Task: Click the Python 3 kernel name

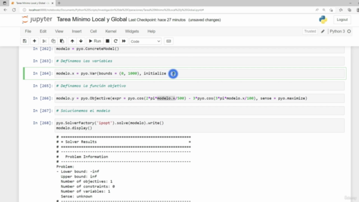Action: [x=337, y=31]
